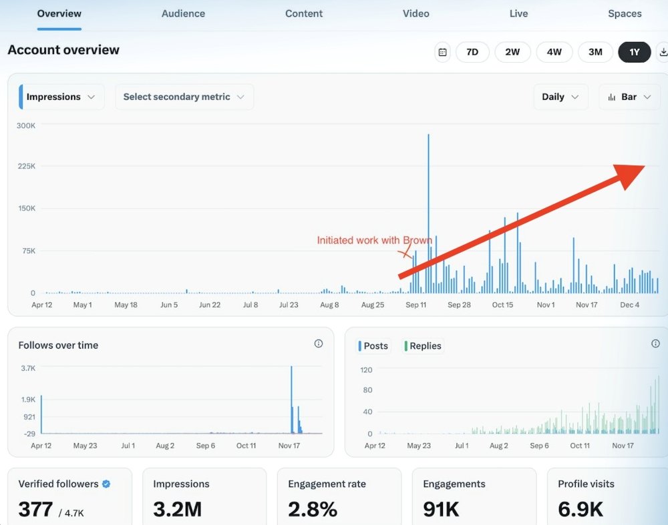Click the tallest impressions bar near Sep 11
Viewport: 668px width, 525px height.
tap(428, 213)
